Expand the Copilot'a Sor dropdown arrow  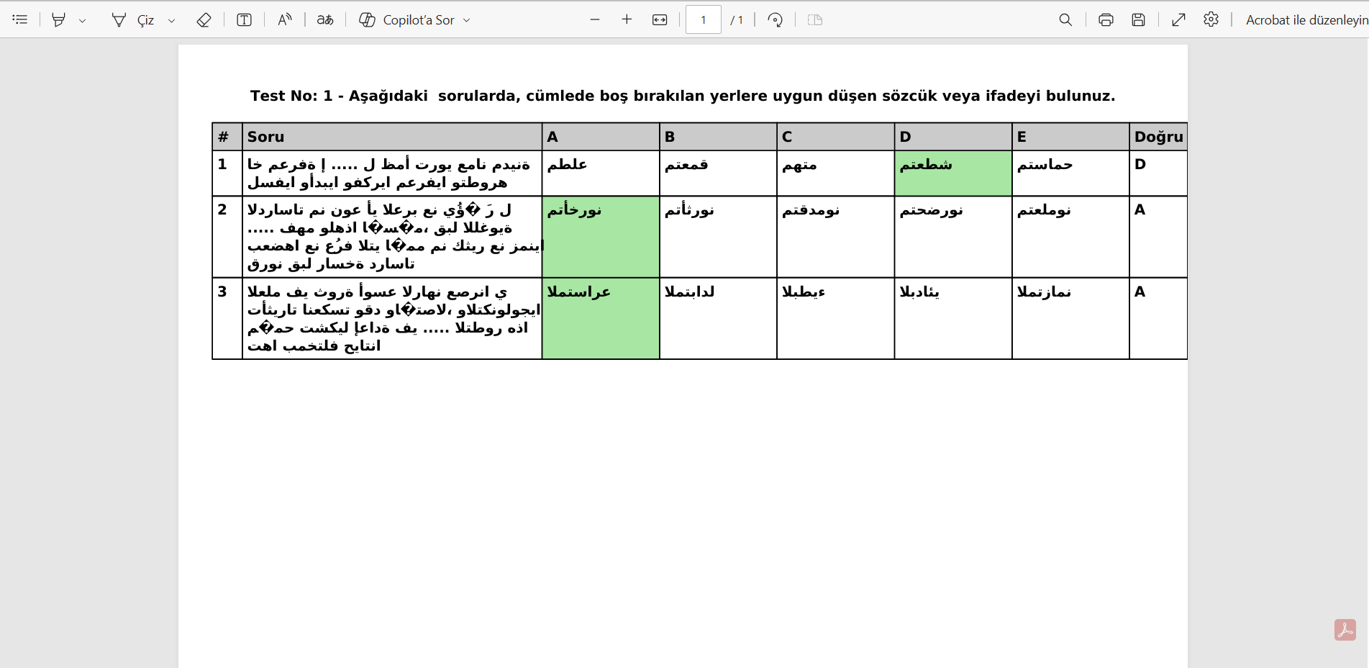tap(467, 20)
